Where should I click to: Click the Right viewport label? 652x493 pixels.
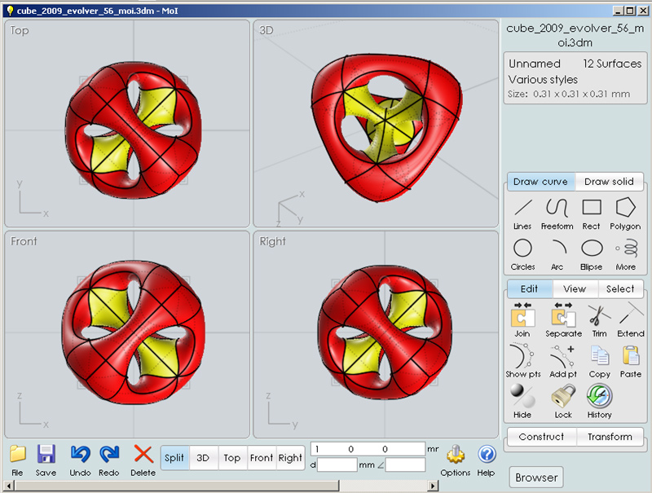(x=273, y=241)
